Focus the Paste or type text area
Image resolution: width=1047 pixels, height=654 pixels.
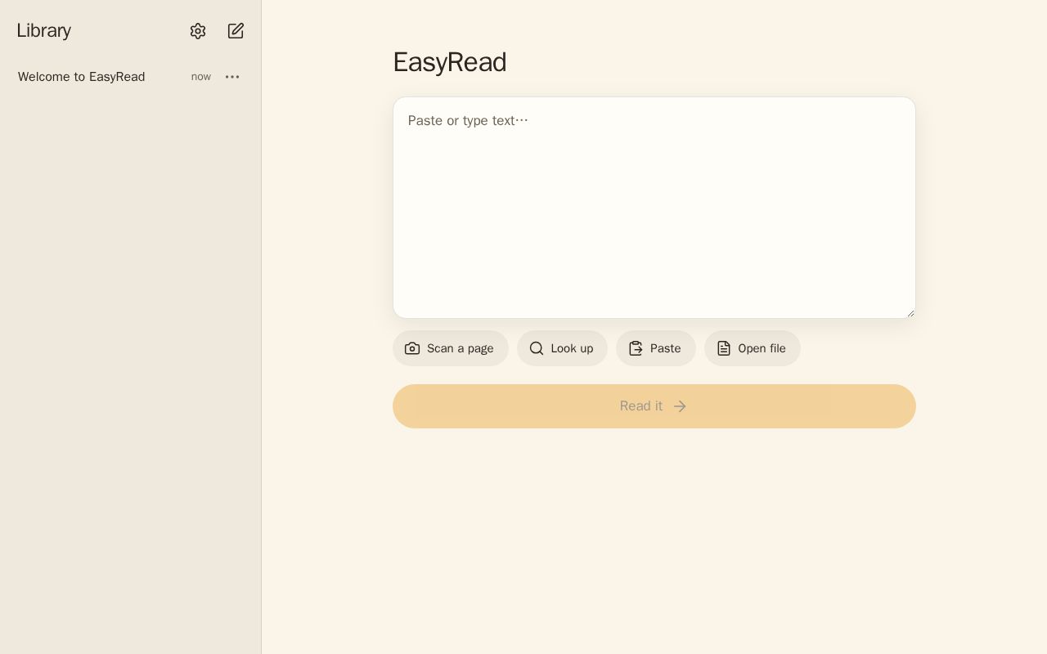654,208
